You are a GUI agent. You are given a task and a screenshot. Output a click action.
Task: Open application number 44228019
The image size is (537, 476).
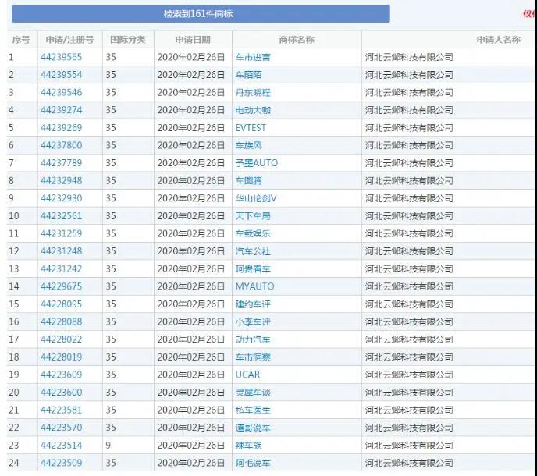point(62,357)
